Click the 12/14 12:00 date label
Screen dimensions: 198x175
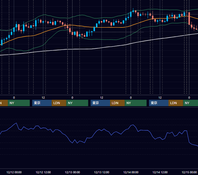tap(160, 172)
